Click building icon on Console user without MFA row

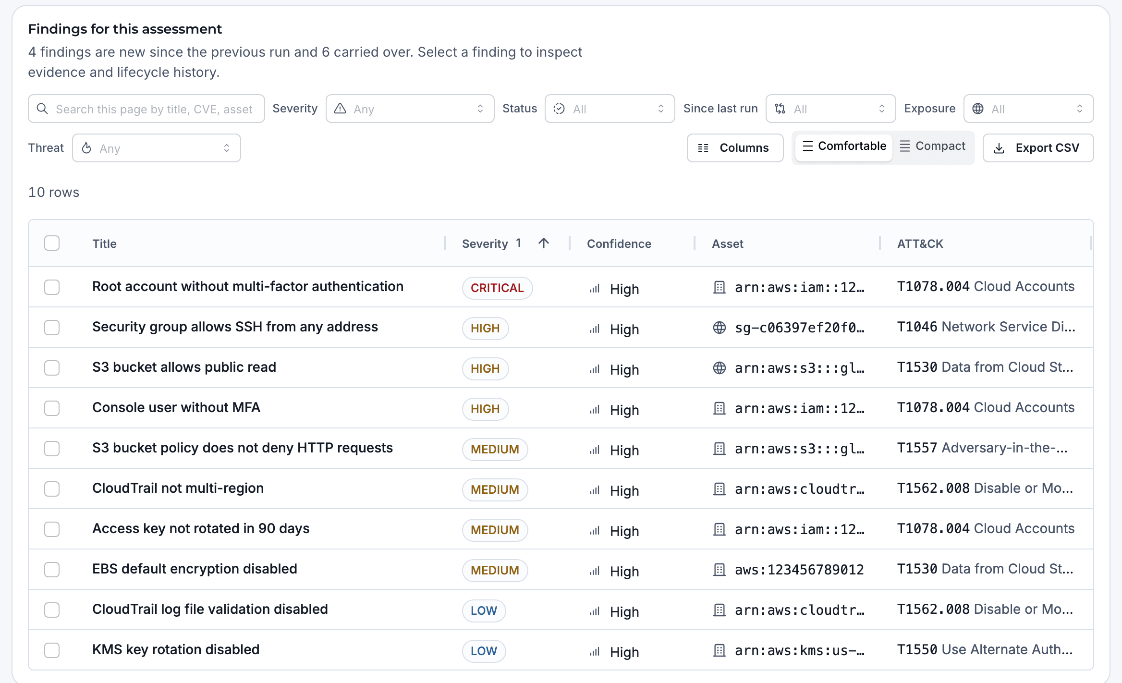[x=719, y=408]
